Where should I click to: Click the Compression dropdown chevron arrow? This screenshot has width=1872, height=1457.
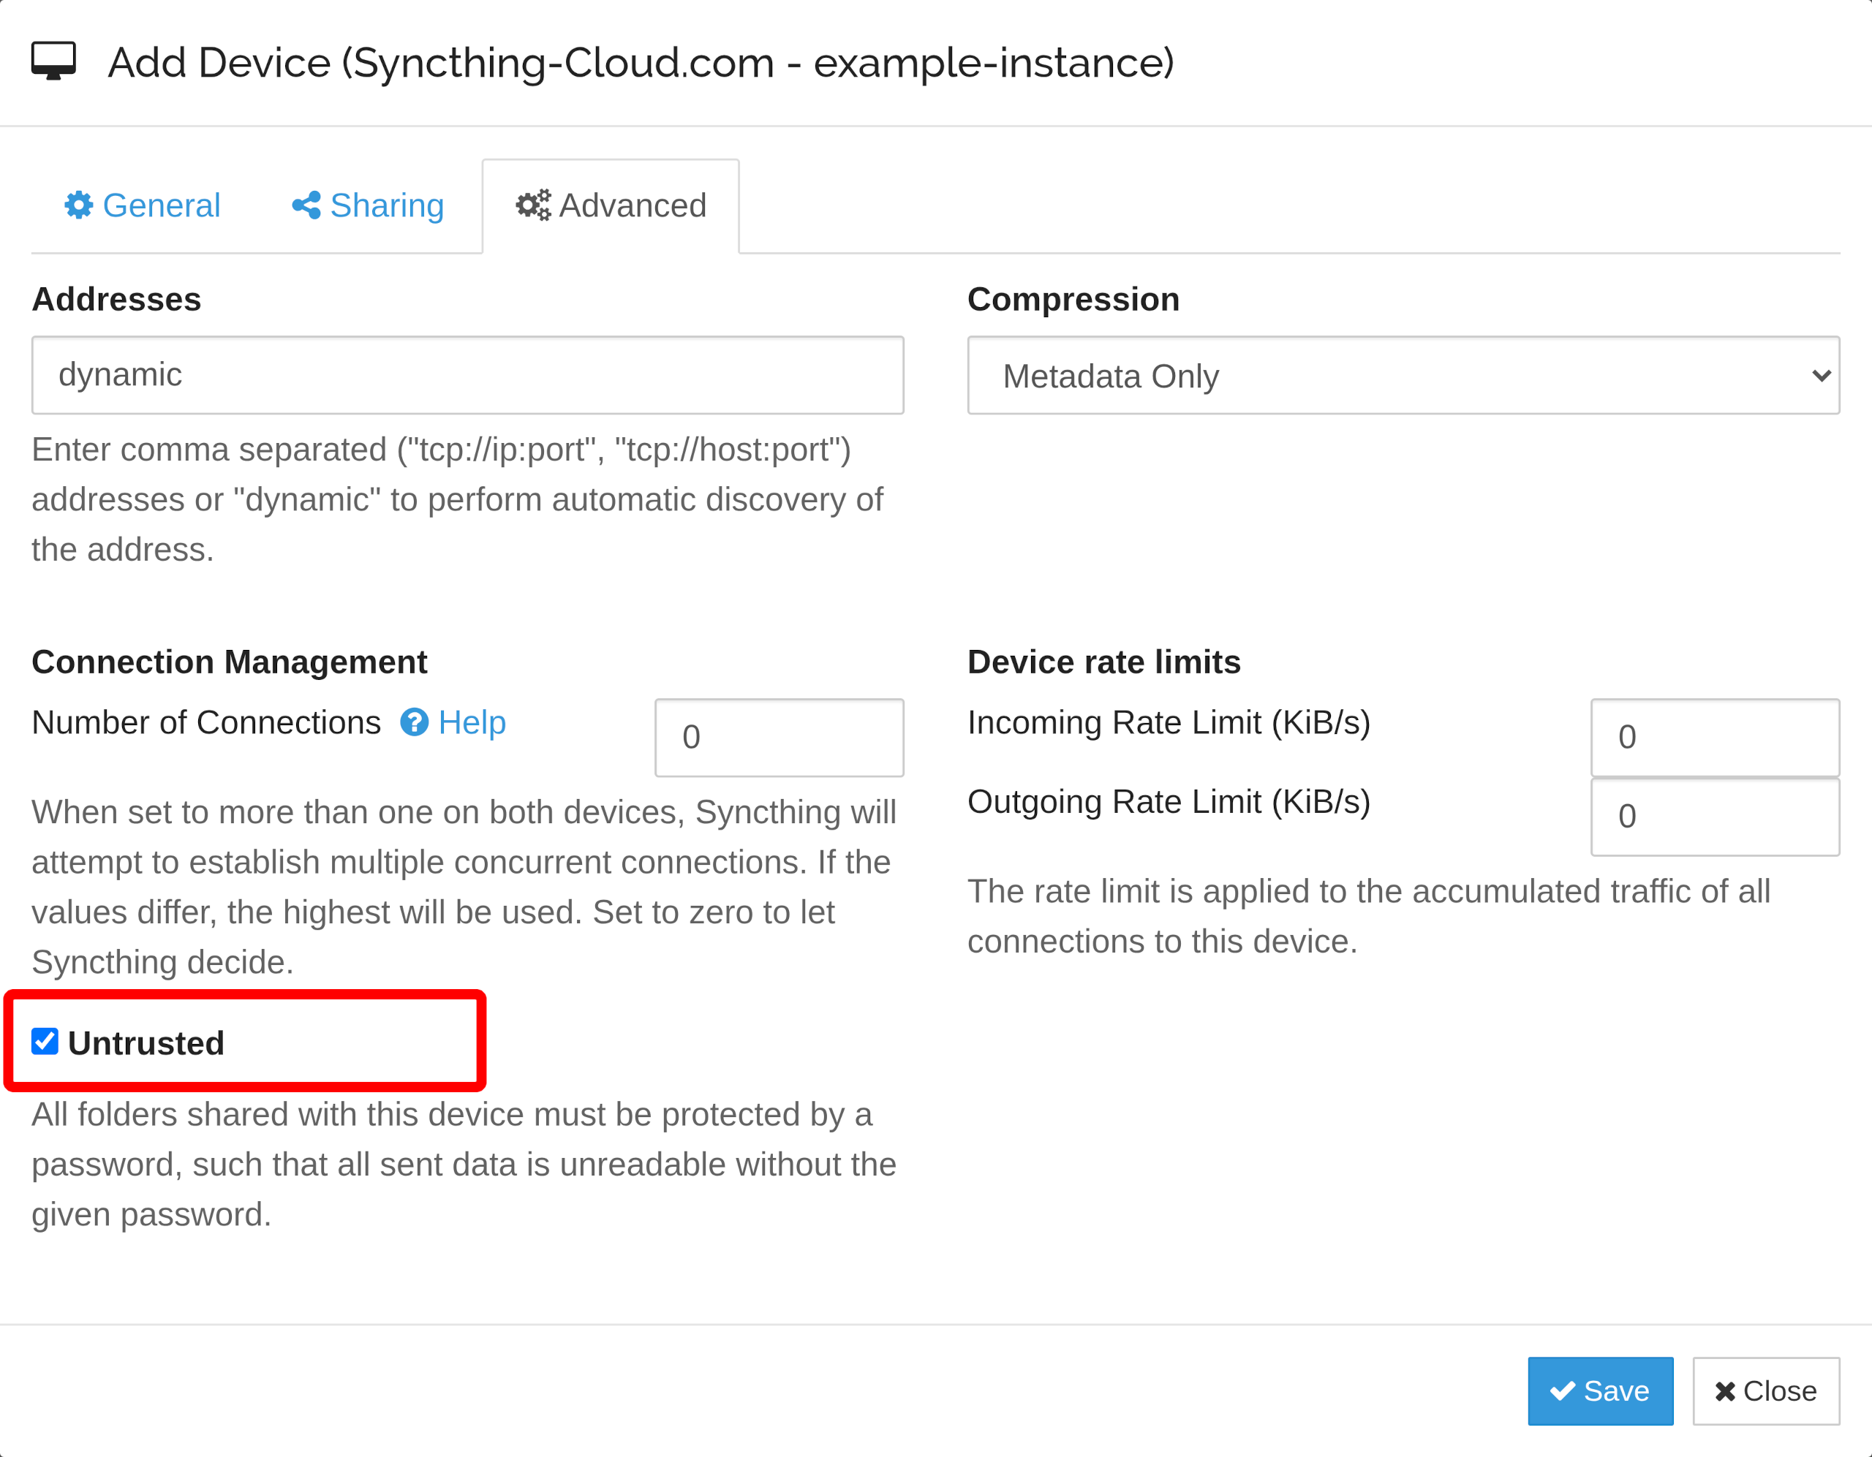click(1821, 375)
